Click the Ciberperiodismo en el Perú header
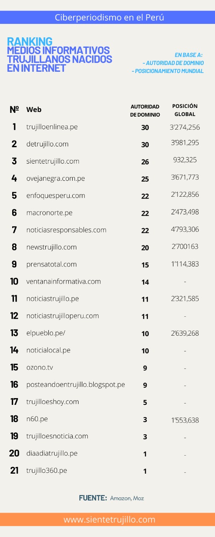 tap(107, 18)
